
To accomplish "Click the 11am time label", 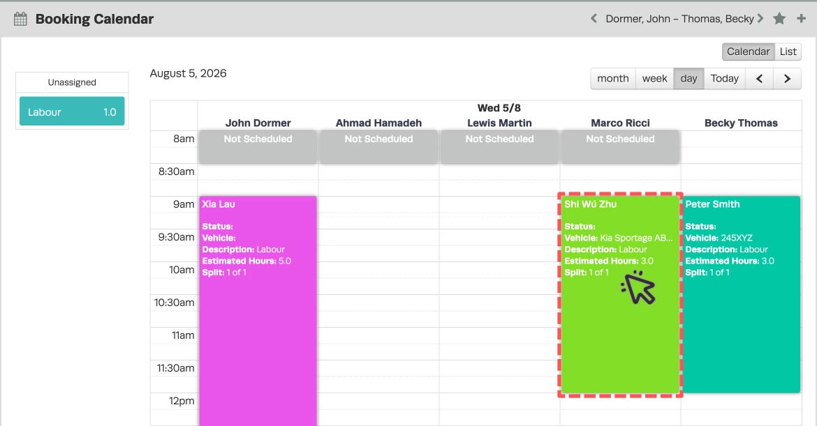I will point(184,335).
